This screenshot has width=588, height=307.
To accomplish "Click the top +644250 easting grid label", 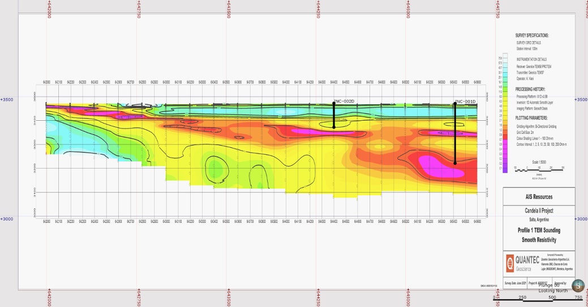I will 319,10.
